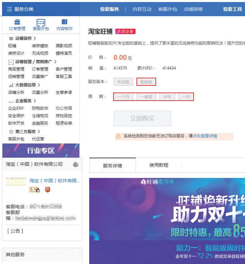Click the 大促必备 red tag
This screenshot has width=245, height=264.
pos(125,31)
